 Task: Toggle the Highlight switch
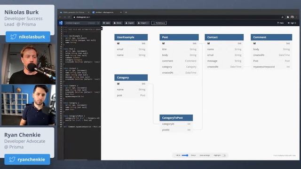pyautogui.click(x=224, y=155)
